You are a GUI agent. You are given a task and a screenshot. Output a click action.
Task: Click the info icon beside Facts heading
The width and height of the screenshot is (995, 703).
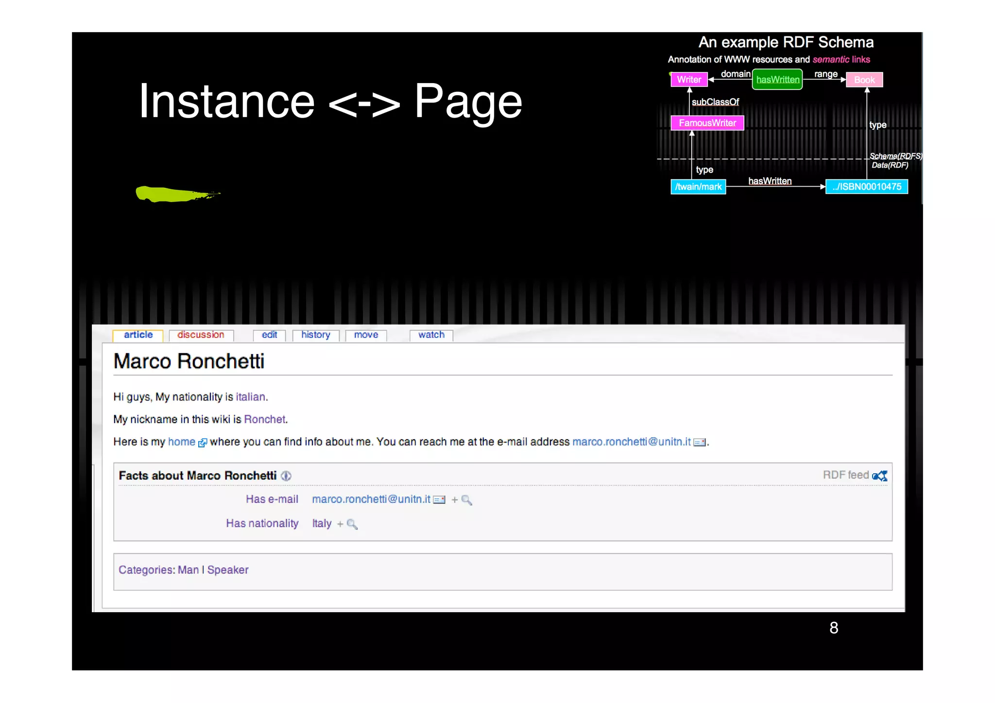pyautogui.click(x=286, y=476)
